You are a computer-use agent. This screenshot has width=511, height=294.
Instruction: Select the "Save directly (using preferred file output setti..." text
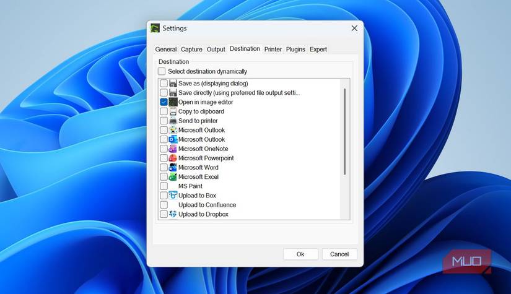(239, 93)
